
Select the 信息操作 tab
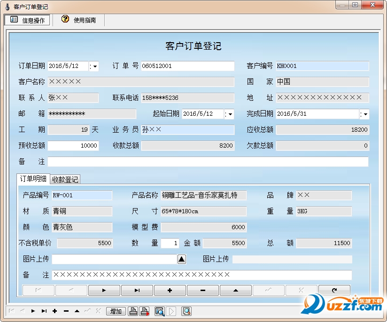coord(27,20)
